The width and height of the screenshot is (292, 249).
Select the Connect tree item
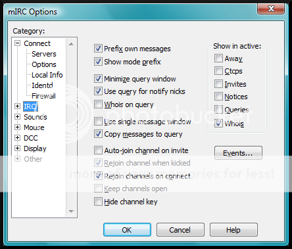pyautogui.click(x=37, y=43)
